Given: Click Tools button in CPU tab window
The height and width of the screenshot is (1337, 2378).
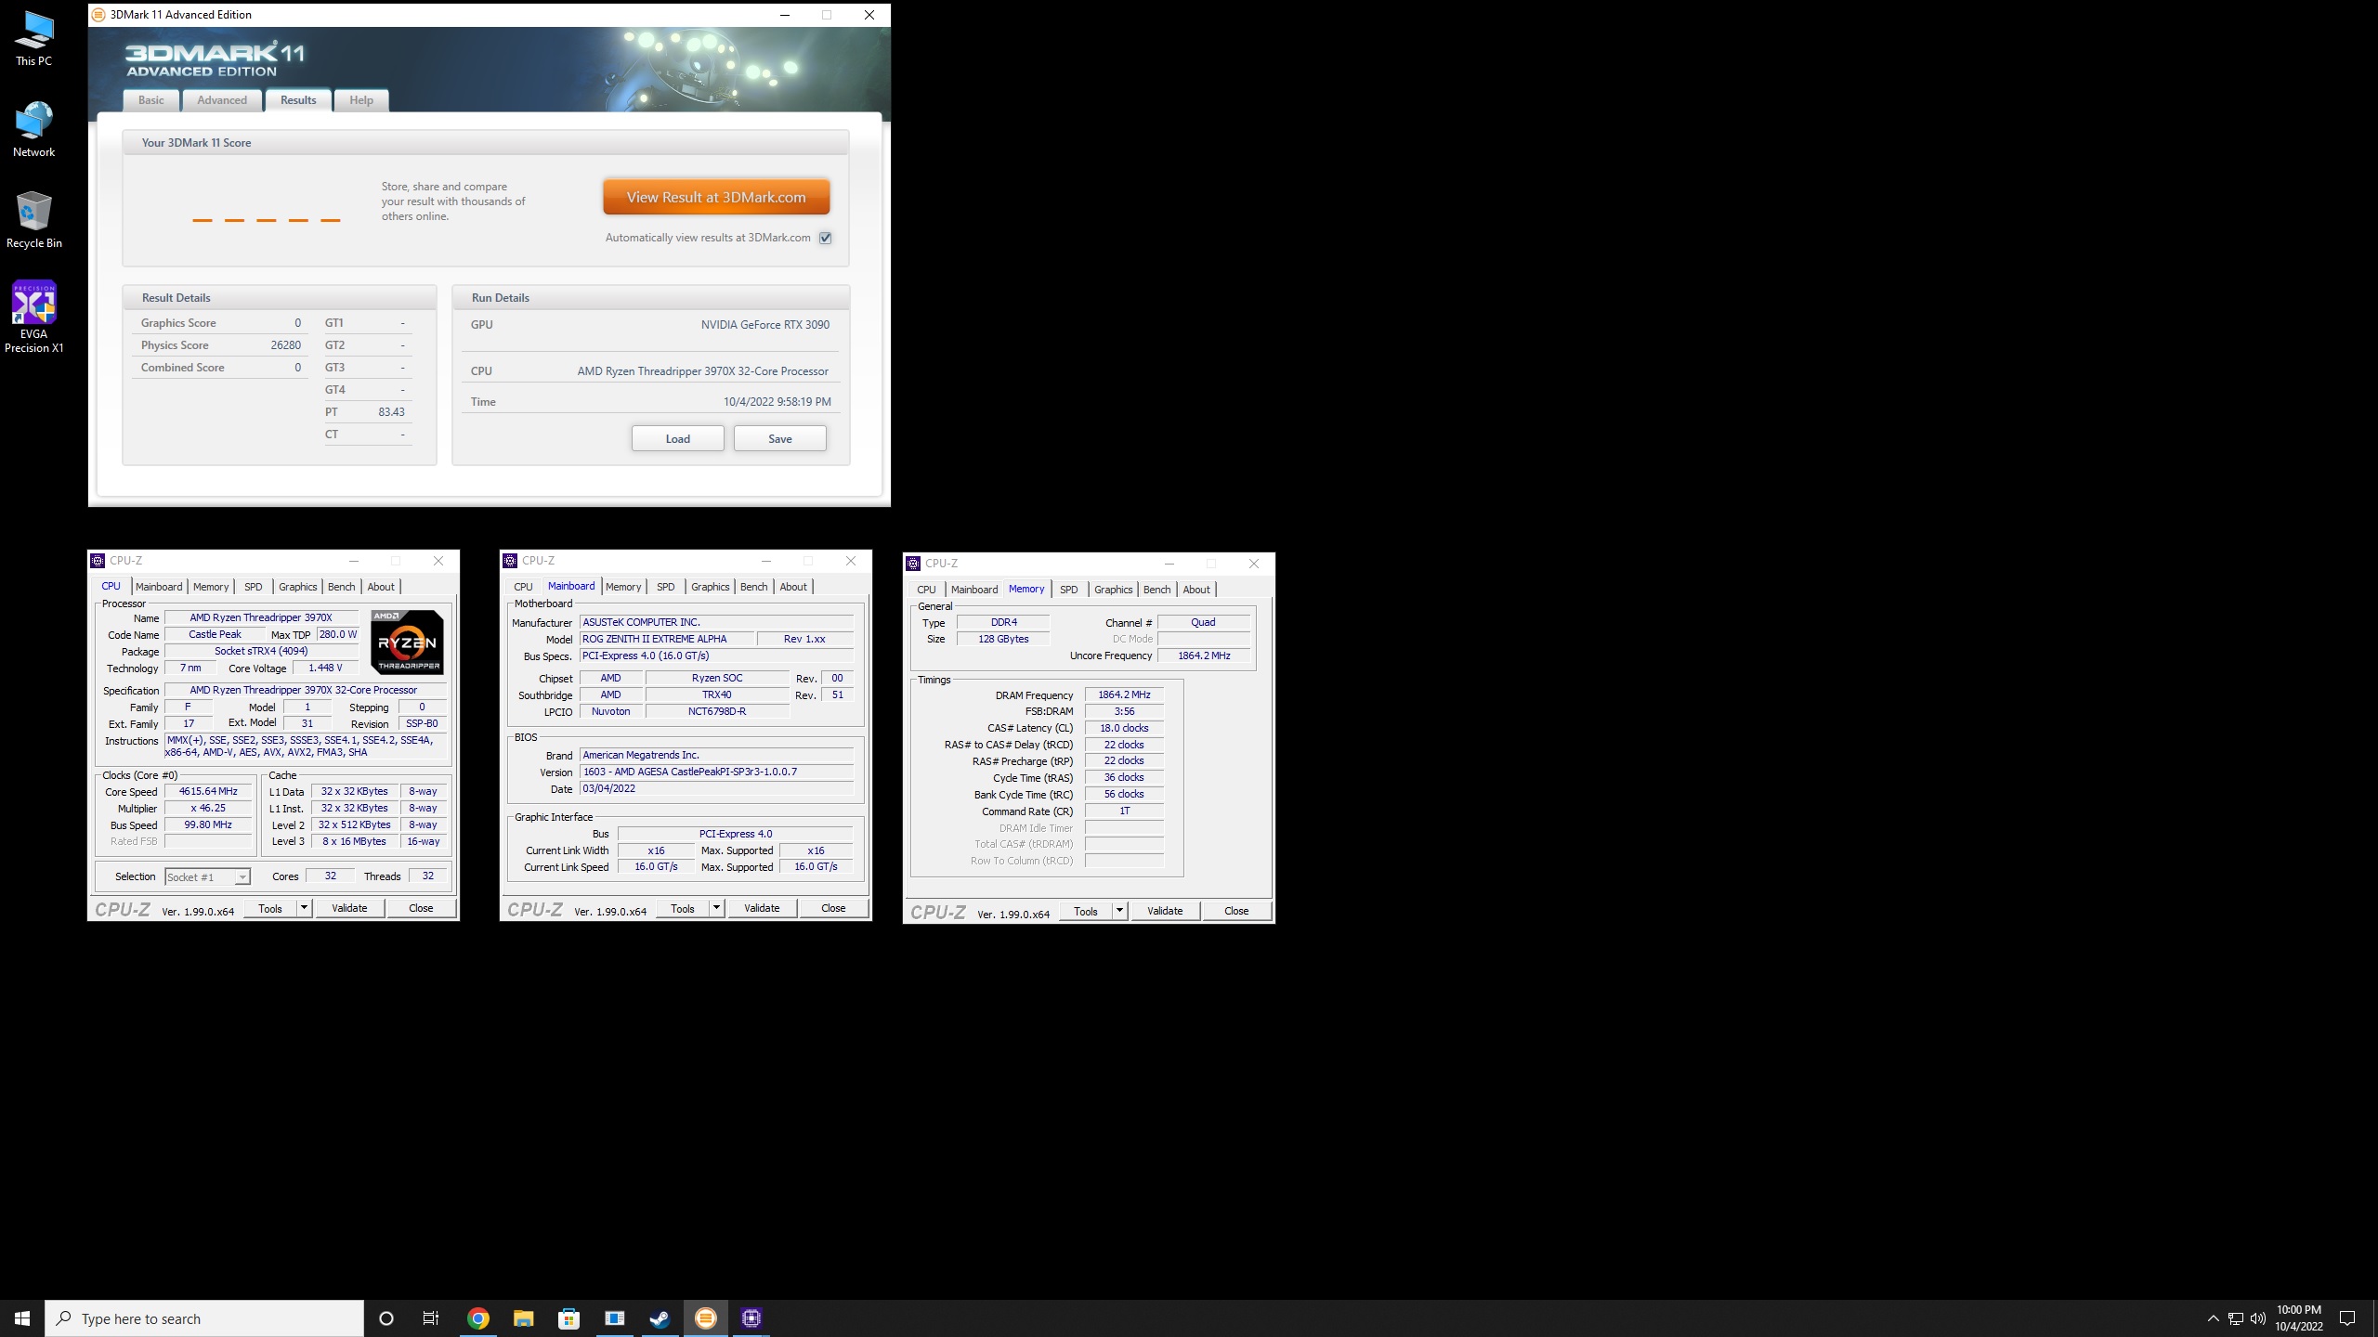Looking at the screenshot, I should click(x=270, y=908).
